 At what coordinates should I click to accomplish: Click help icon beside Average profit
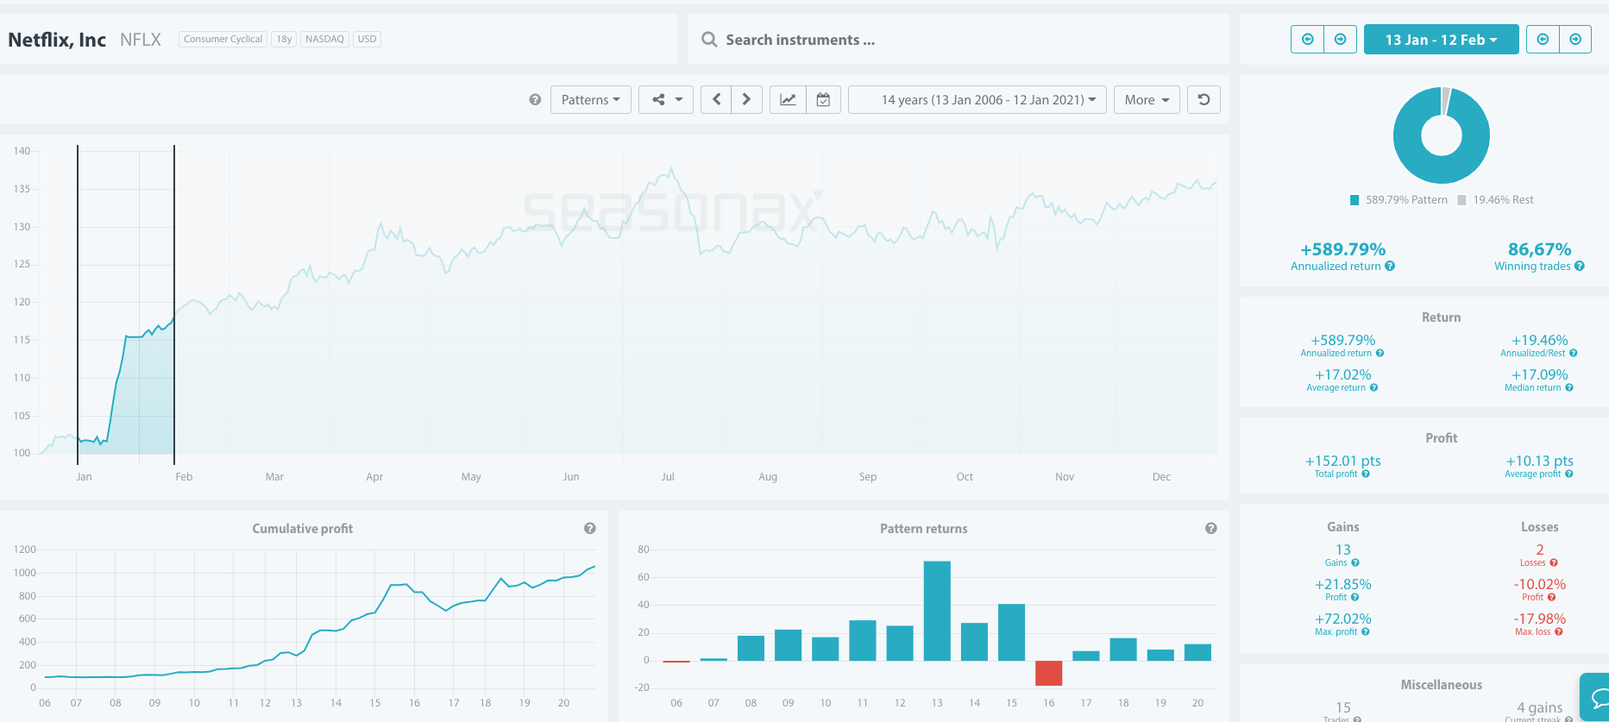(x=1569, y=474)
